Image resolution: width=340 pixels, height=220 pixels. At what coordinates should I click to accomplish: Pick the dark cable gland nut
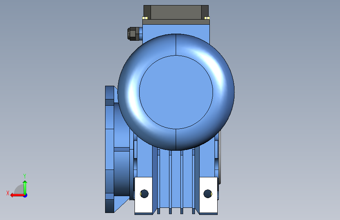pyautogui.click(x=134, y=34)
